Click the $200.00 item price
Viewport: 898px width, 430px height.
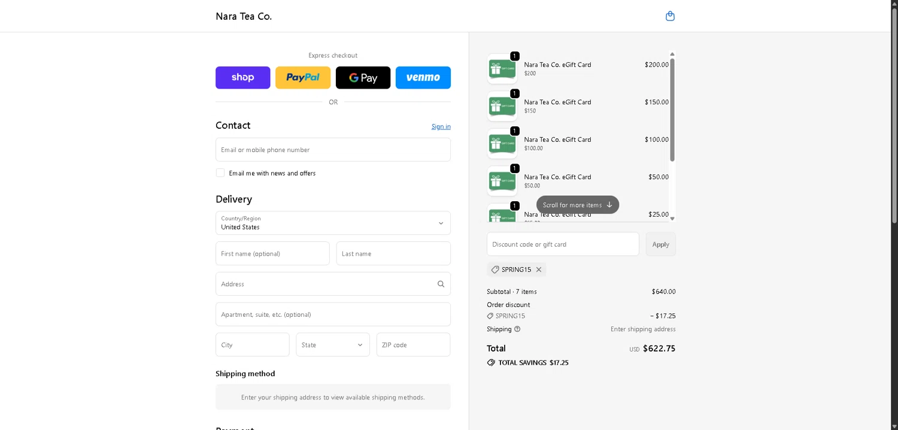tap(657, 65)
